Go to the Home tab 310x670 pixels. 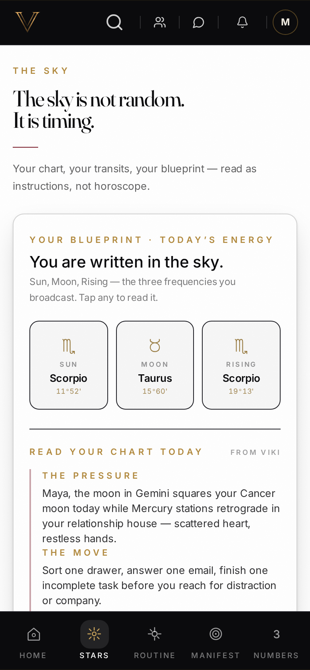pos(33,641)
